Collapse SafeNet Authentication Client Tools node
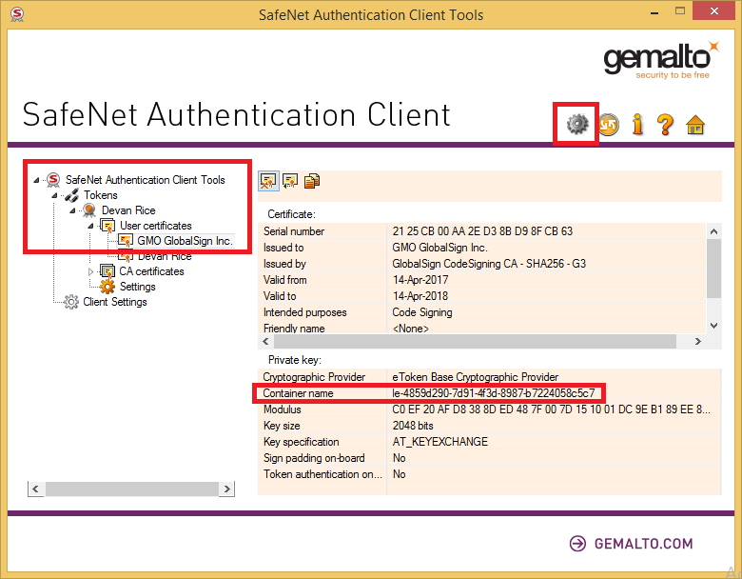Screen dimensions: 742x579 click(x=36, y=180)
